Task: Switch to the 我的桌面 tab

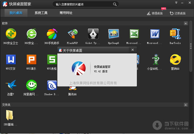Action: pos(16,13)
